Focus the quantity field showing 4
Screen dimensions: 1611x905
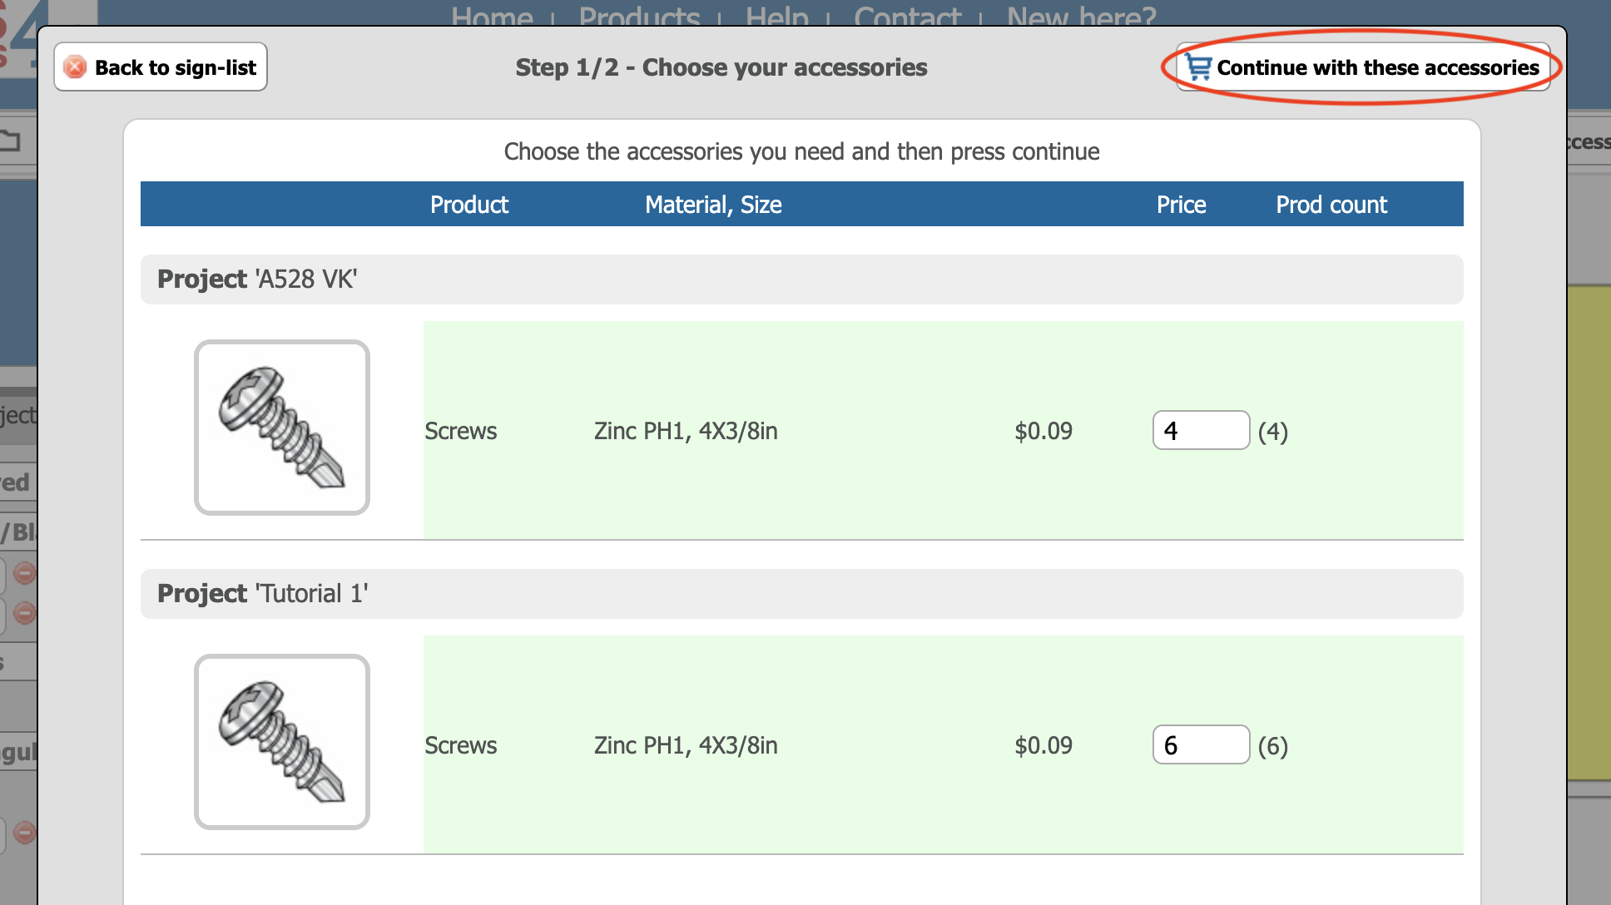(1201, 431)
